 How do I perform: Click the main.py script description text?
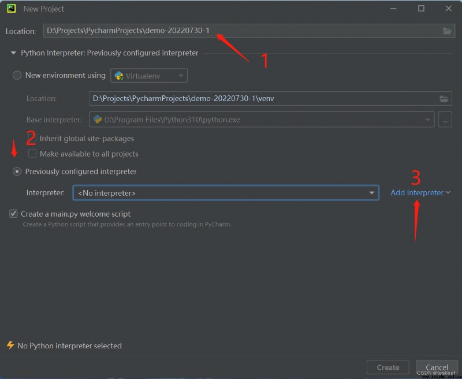(x=127, y=224)
